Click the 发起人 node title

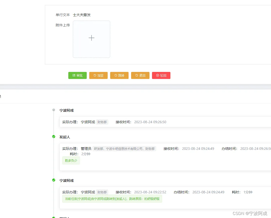(65, 137)
